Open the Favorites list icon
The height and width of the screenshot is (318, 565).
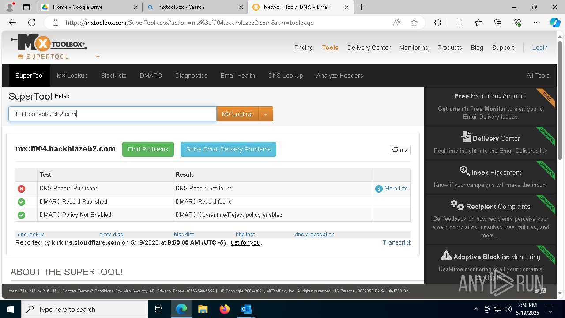(478, 23)
